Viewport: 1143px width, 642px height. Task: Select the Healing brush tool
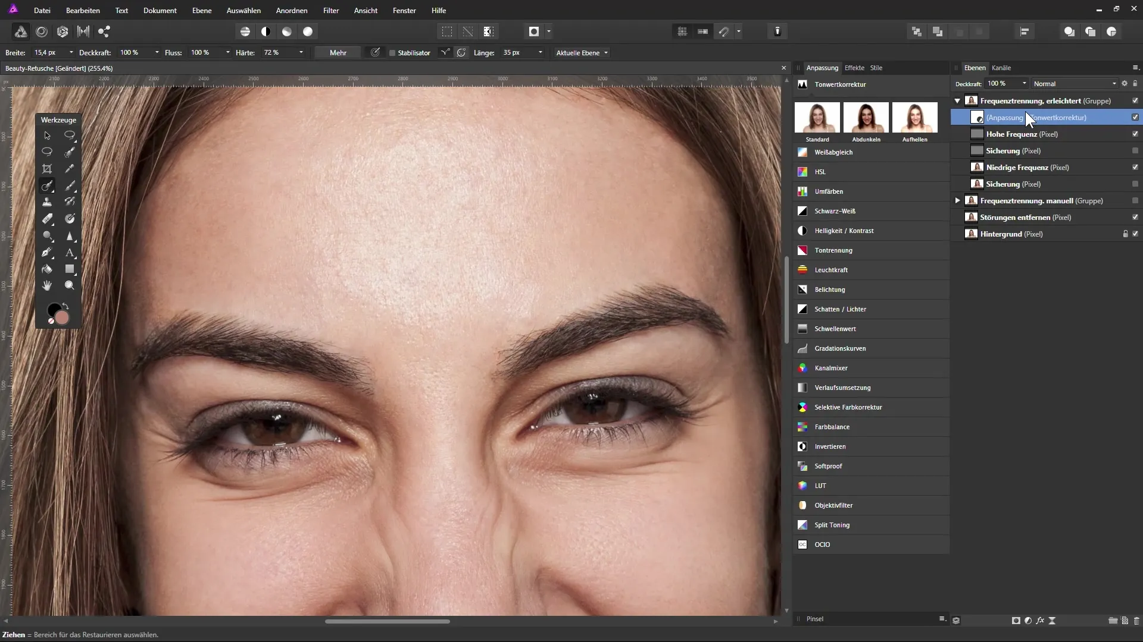pyautogui.click(x=47, y=185)
